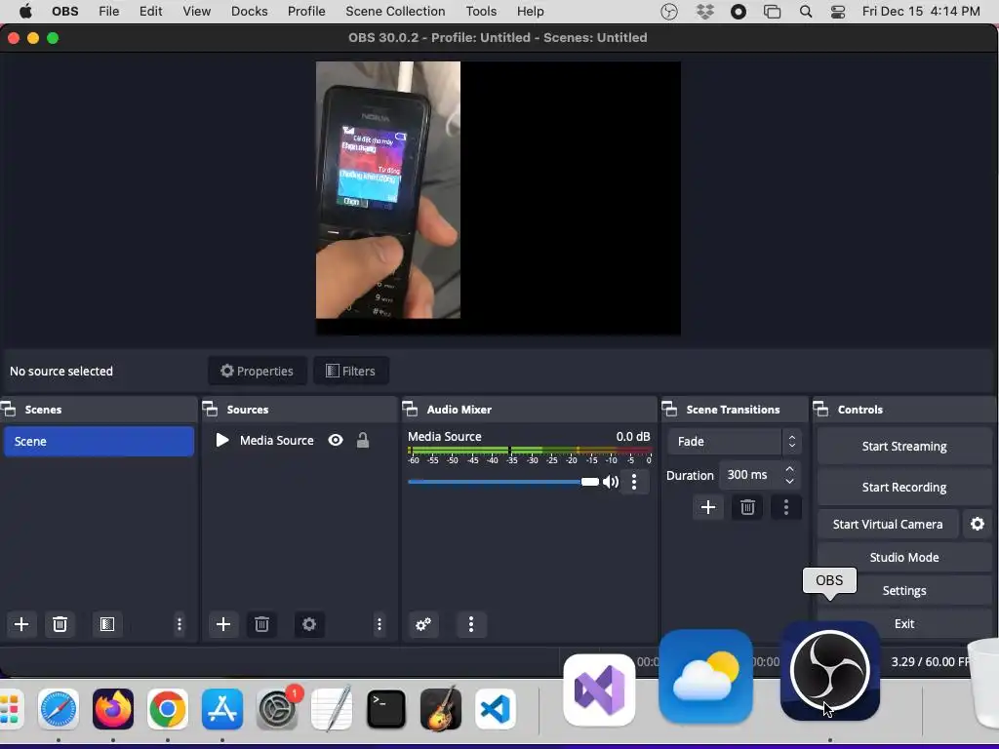Viewport: 999px width, 749px height.
Task: Add a new source with the plus button
Action: [223, 624]
